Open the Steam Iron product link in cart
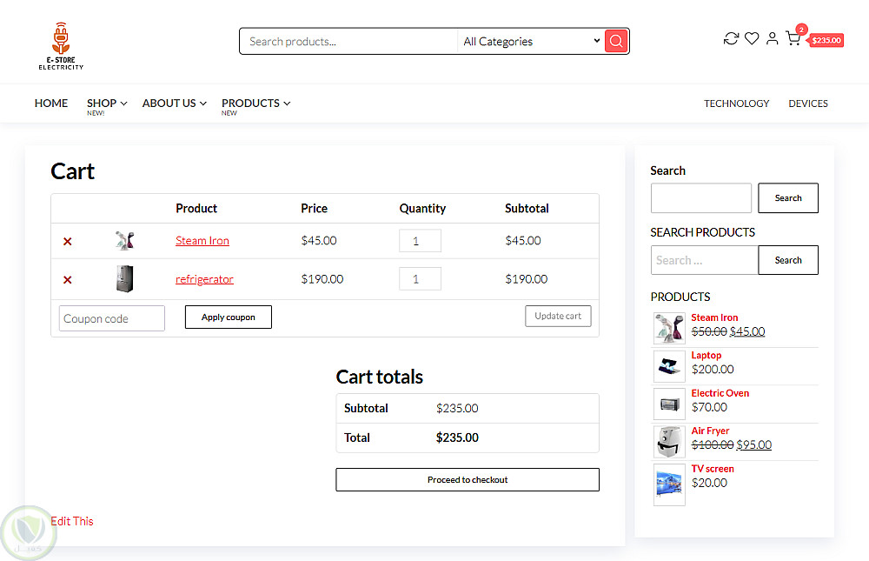The image size is (869, 561). coord(202,241)
